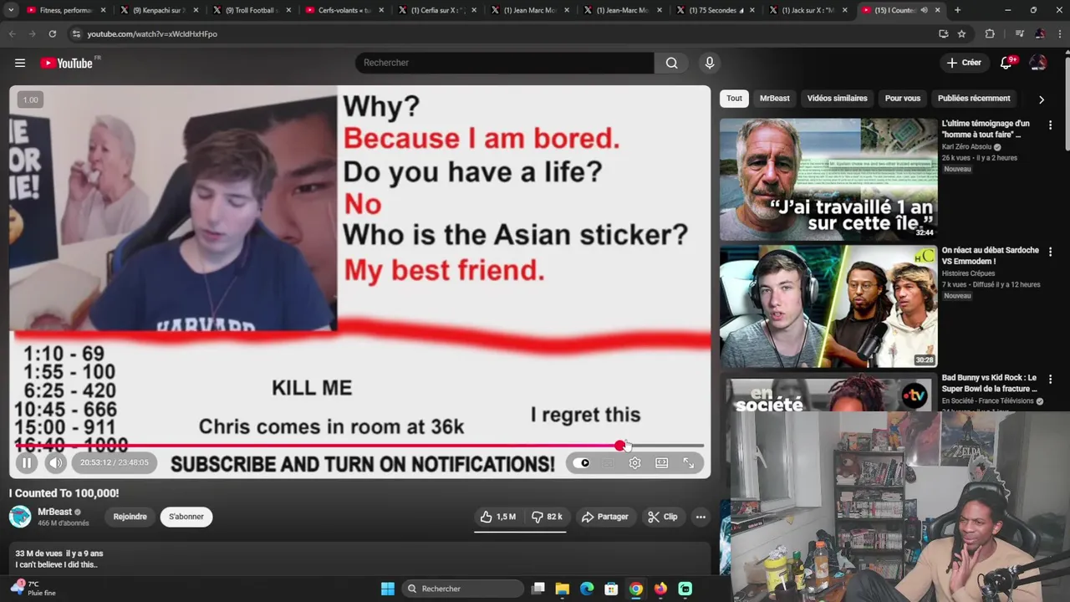Click the YouTube search magnifier button
This screenshot has width=1070, height=602.
pyautogui.click(x=671, y=63)
